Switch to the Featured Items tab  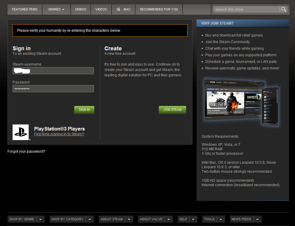25,9
